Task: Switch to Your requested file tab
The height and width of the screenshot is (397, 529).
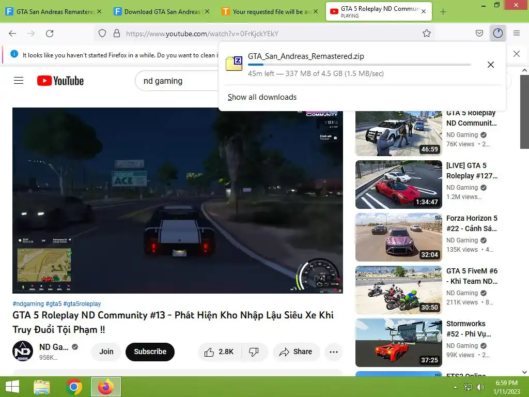Action: tap(270, 11)
